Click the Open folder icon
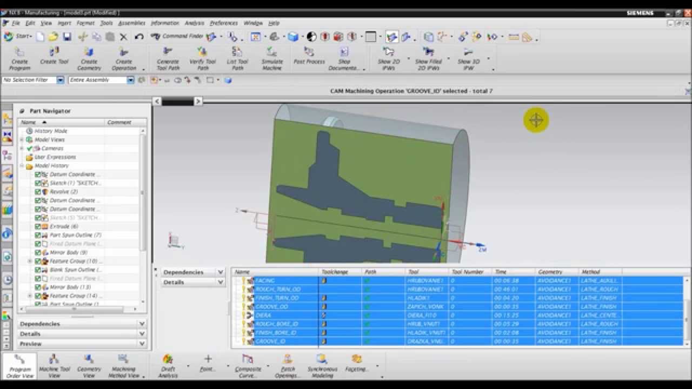 tap(53, 37)
